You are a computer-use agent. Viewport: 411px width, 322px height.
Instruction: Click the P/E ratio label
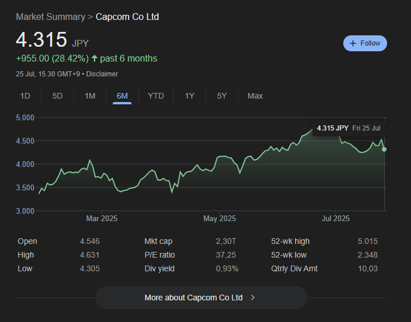click(x=159, y=255)
